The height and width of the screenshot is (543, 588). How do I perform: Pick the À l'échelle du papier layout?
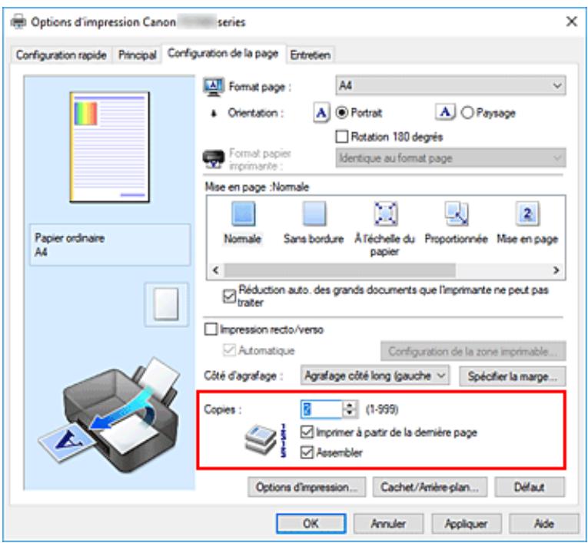click(x=385, y=214)
